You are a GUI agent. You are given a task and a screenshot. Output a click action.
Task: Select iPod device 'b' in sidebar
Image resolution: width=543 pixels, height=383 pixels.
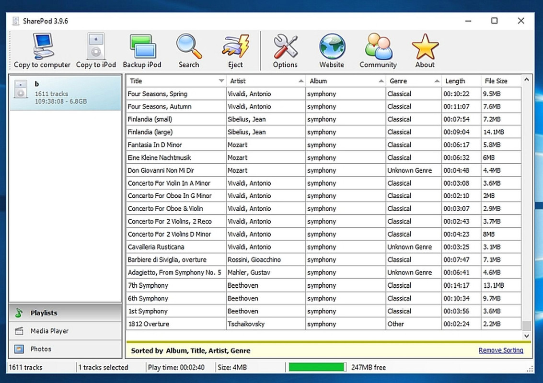pyautogui.click(x=65, y=92)
